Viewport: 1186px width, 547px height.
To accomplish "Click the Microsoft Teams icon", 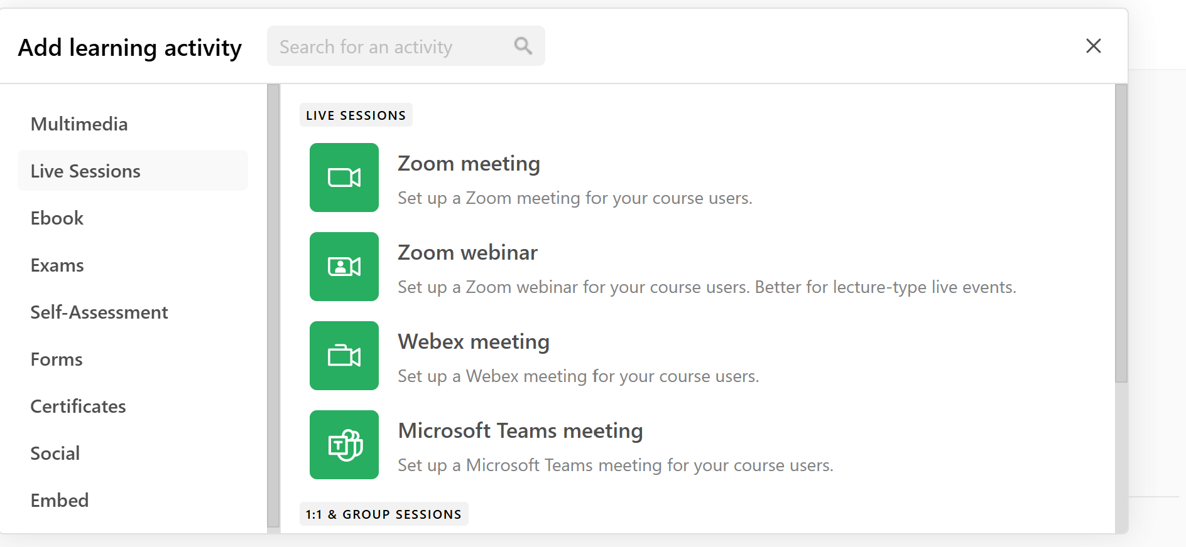I will pos(344,445).
